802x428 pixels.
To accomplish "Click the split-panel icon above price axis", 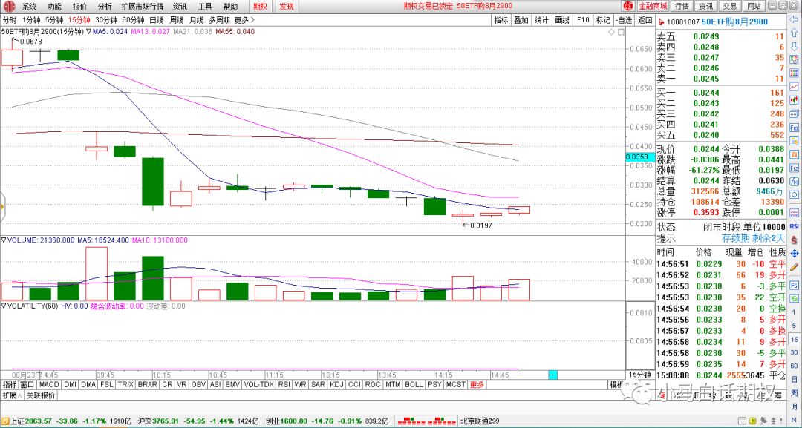I will click(621, 32).
